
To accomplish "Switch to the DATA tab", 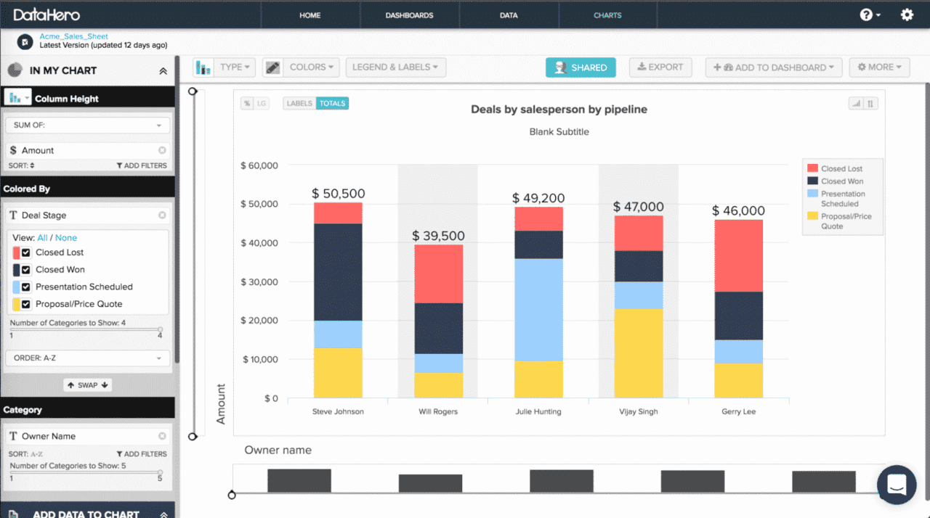I will [x=509, y=15].
